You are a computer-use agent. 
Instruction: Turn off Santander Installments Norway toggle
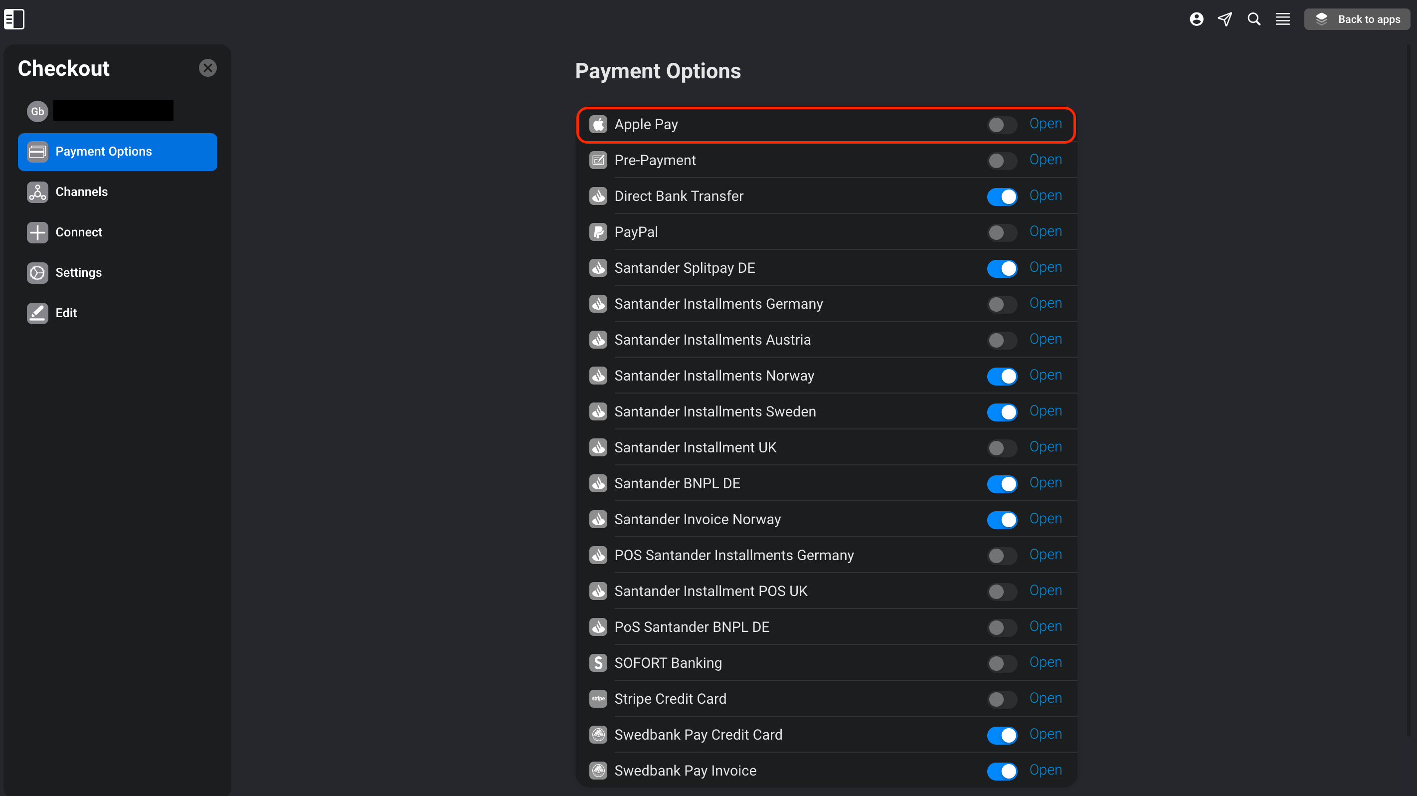click(1002, 376)
